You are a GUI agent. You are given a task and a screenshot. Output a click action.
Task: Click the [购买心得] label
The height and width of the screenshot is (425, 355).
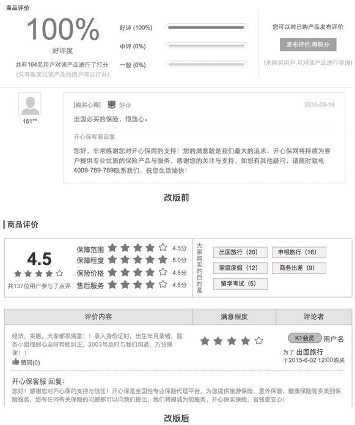click(87, 105)
